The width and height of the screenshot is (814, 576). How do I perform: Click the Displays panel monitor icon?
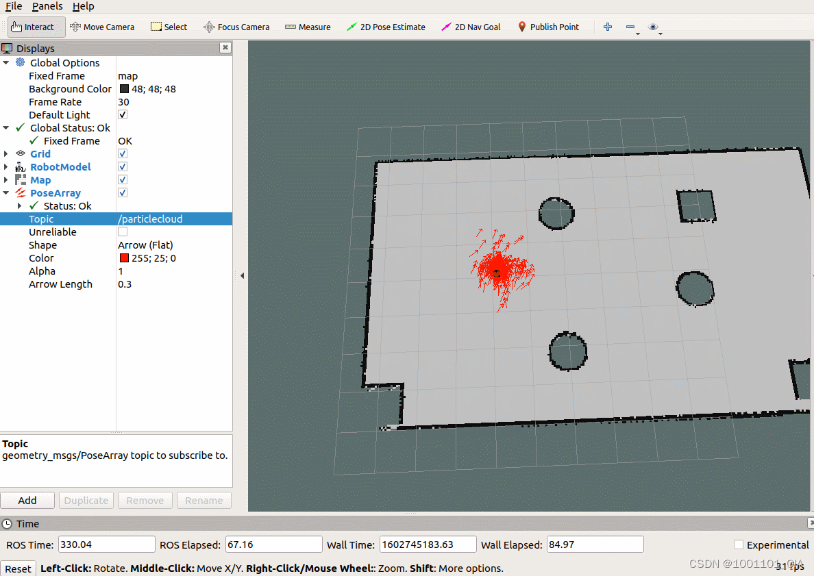point(7,48)
